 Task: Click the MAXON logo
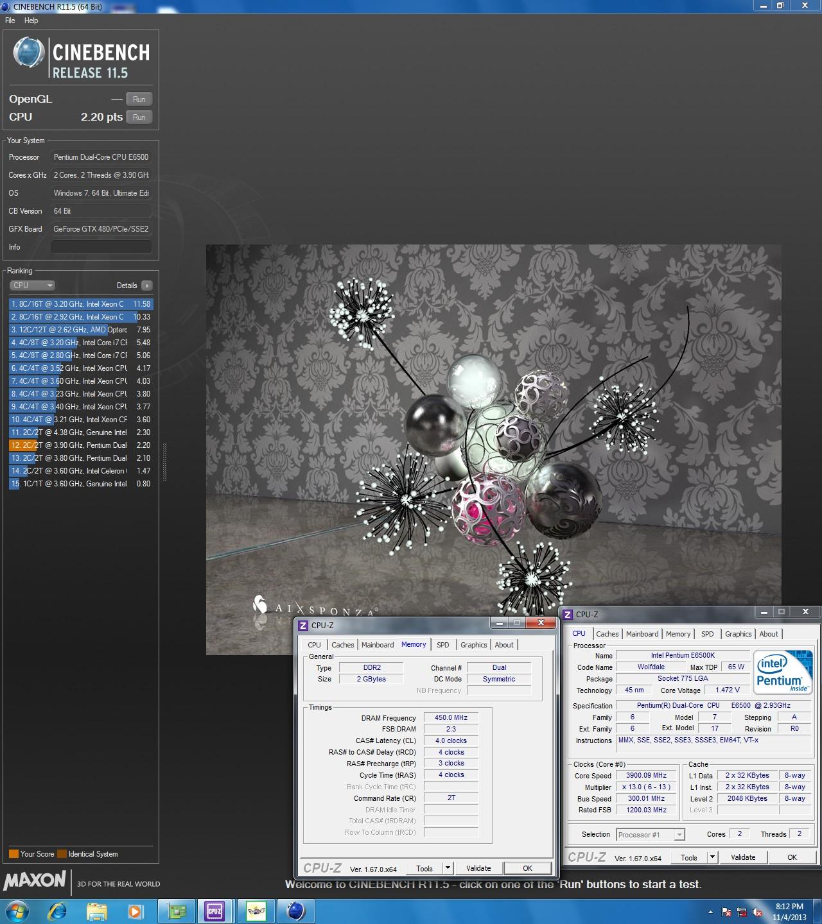coord(35,880)
